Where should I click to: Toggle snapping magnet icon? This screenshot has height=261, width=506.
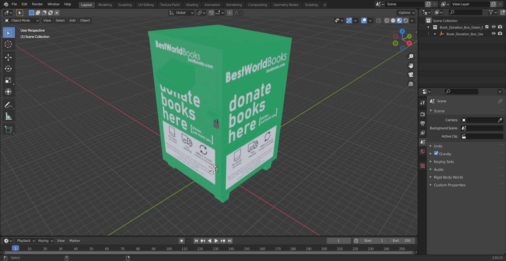pos(211,13)
